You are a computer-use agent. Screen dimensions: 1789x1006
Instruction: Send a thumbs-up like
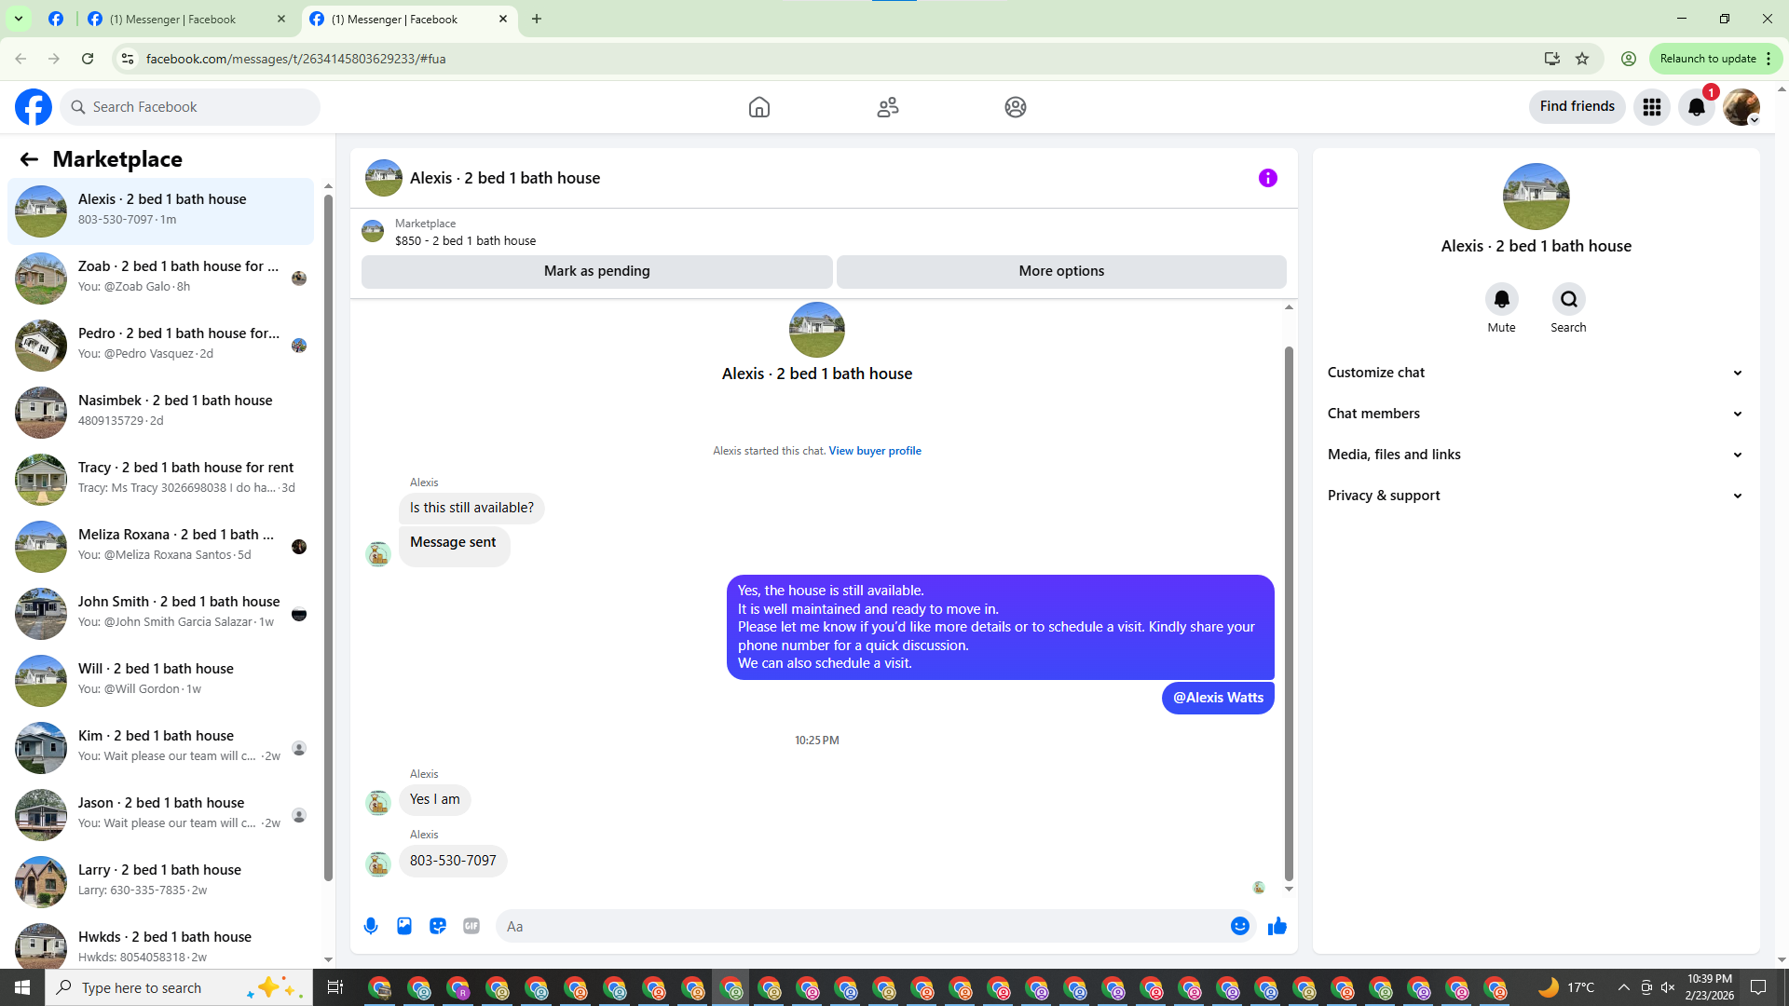pos(1277,926)
